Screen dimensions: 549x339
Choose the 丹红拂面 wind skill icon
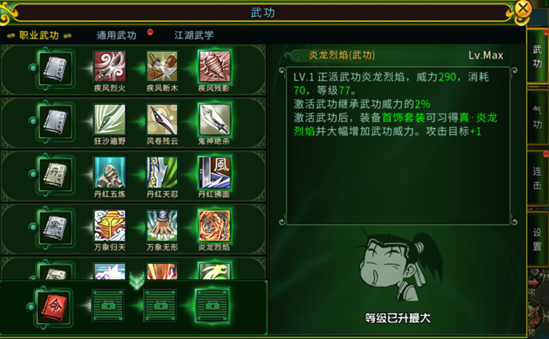click(214, 172)
